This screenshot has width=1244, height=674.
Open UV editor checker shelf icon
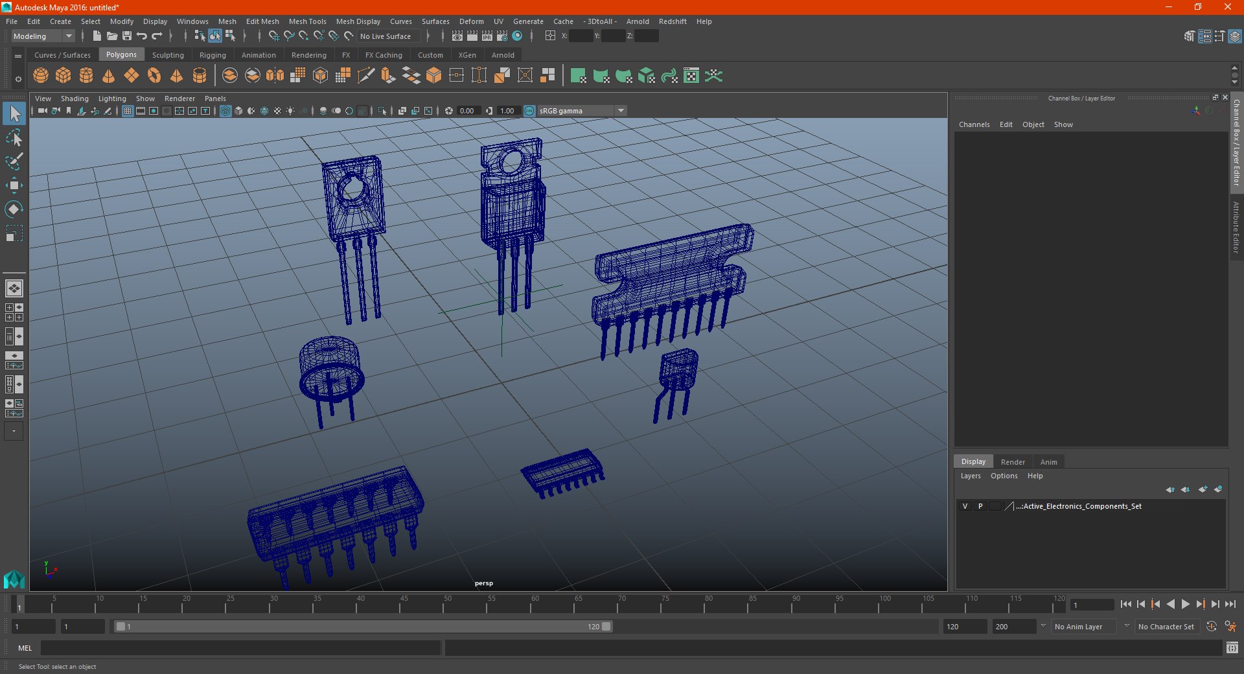click(691, 76)
